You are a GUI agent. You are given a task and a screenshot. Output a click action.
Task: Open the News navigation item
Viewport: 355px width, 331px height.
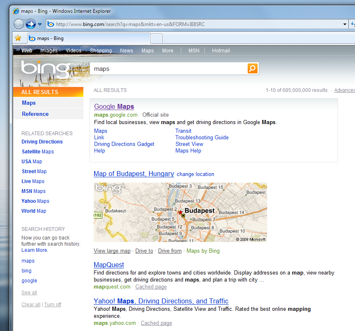127,51
